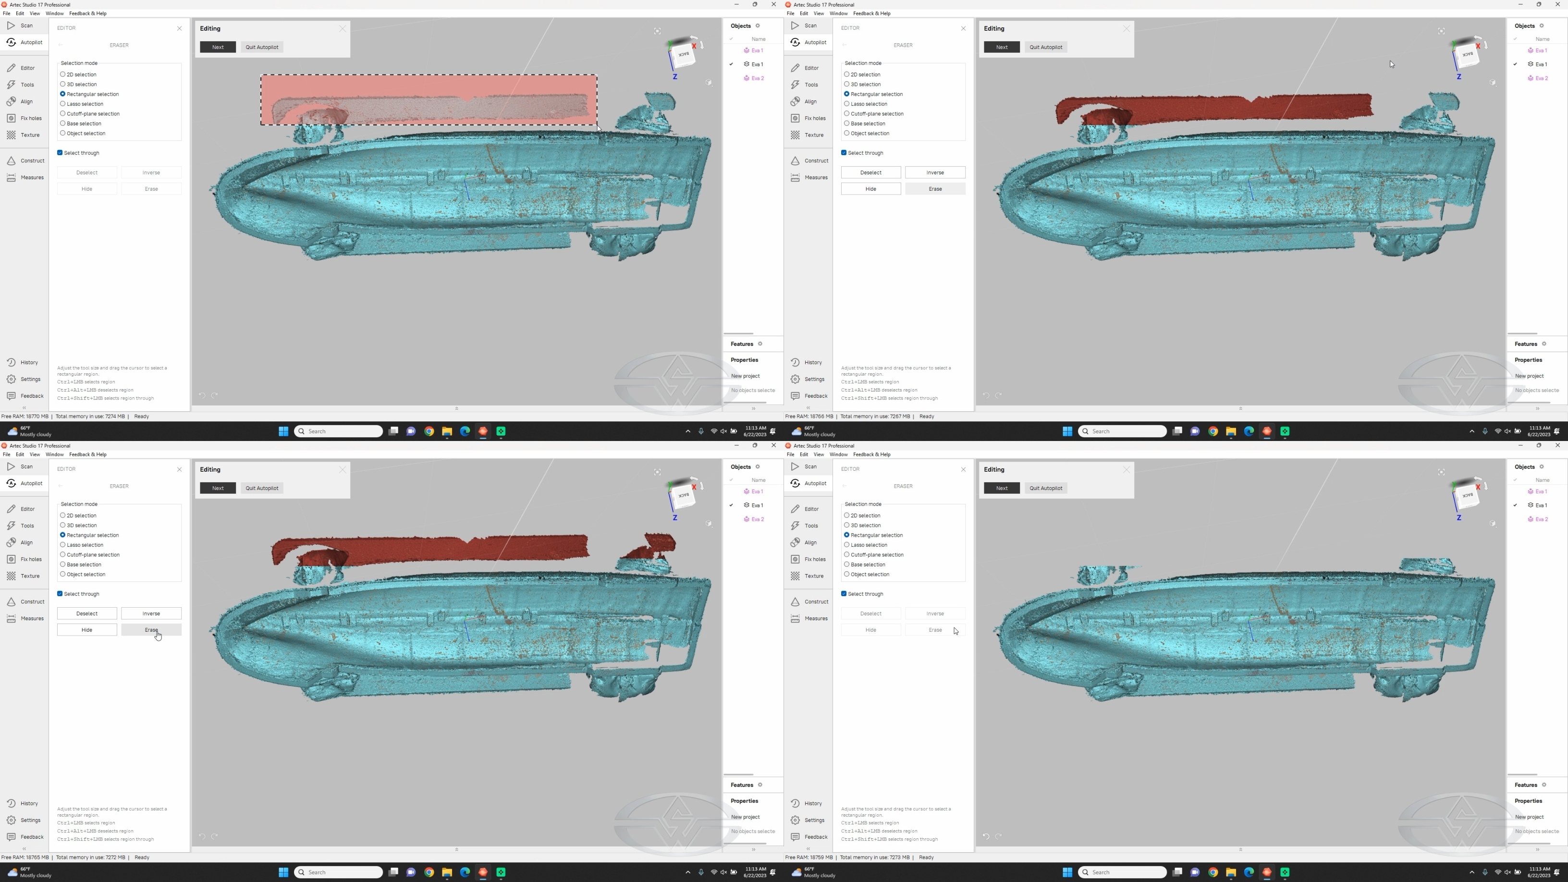This screenshot has width=1568, height=882.
Task: Click viewport bottom expander in top-left window
Action: click(456, 408)
